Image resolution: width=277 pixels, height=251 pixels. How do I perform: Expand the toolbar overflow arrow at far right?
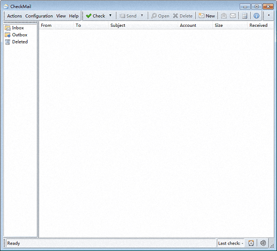click(269, 15)
